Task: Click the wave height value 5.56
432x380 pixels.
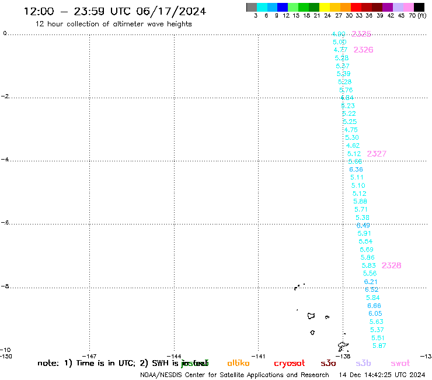Action: [370, 274]
